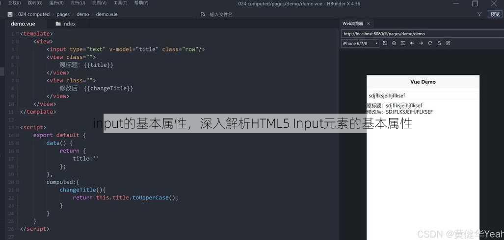Screen dimensions: 504x240
Task: Go forward using the browser forward arrow
Action: click(421, 43)
